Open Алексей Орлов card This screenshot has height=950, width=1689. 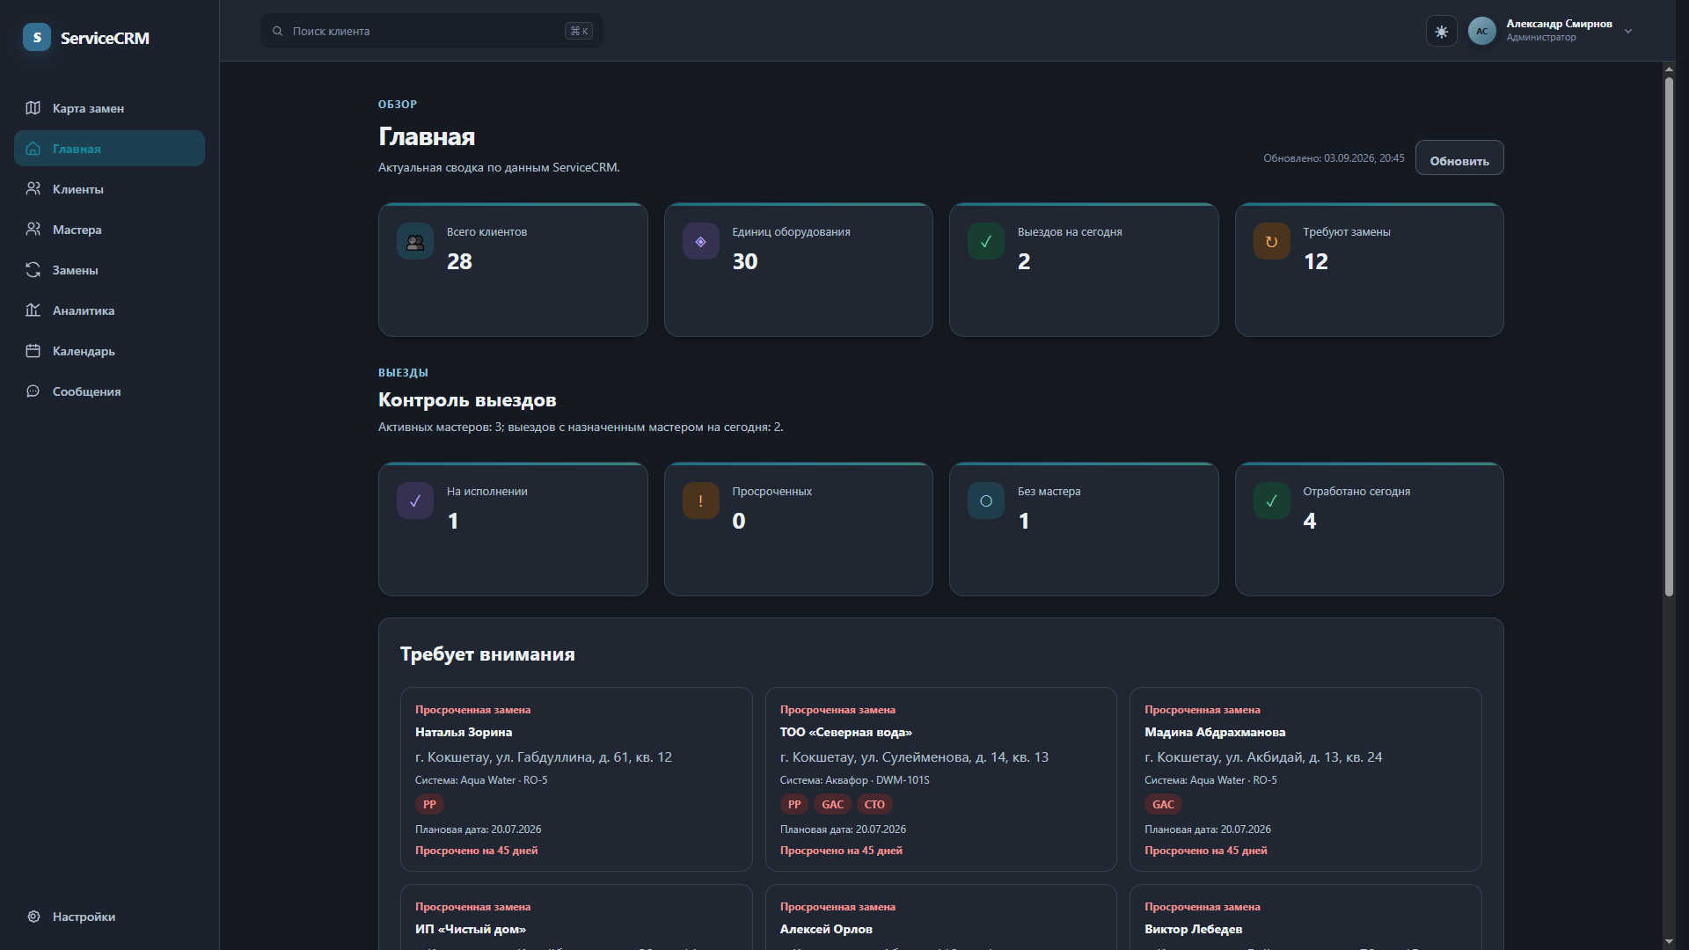click(x=941, y=917)
